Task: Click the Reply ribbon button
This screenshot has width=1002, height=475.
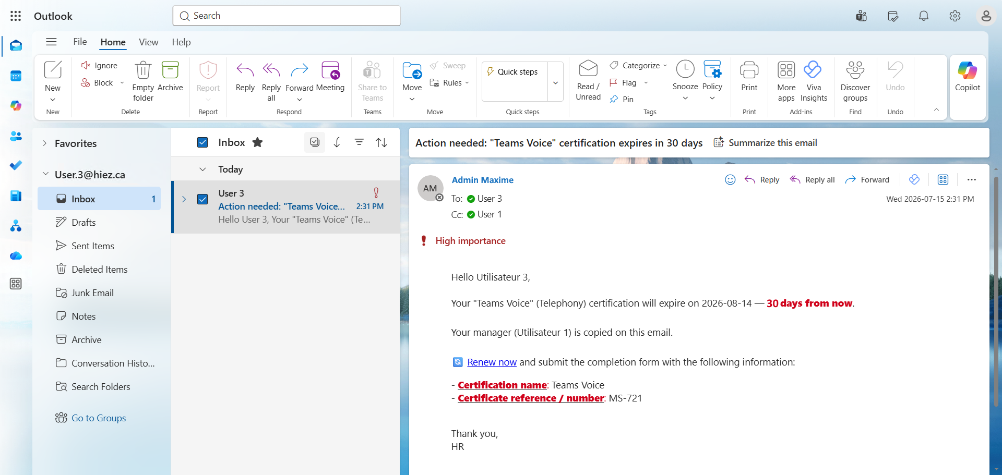Action: click(x=245, y=77)
